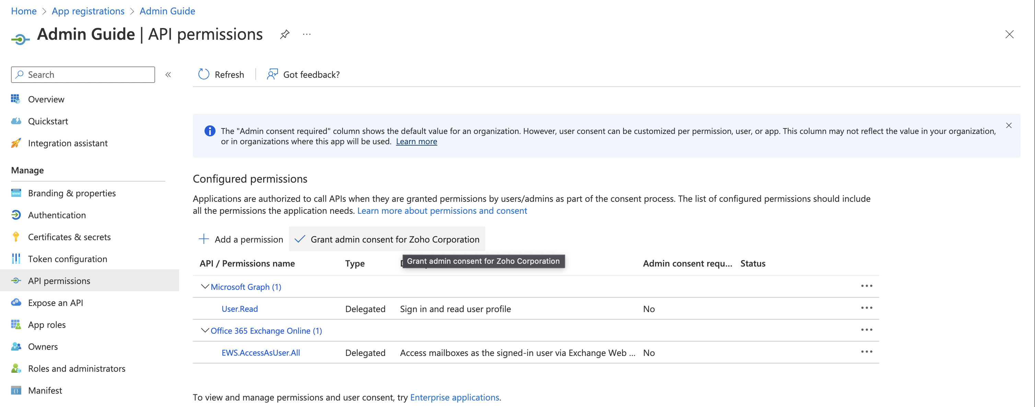This screenshot has height=407, width=1035.
Task: Grant admin consent for Zoho Corporation
Action: 387,239
